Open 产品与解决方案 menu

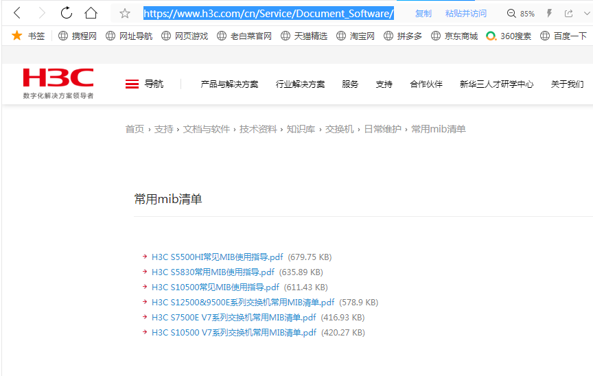(229, 84)
